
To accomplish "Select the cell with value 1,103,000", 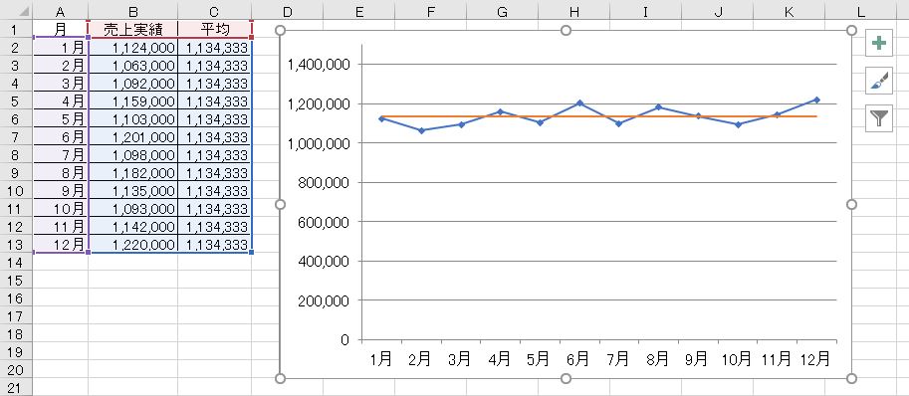I will 132,119.
